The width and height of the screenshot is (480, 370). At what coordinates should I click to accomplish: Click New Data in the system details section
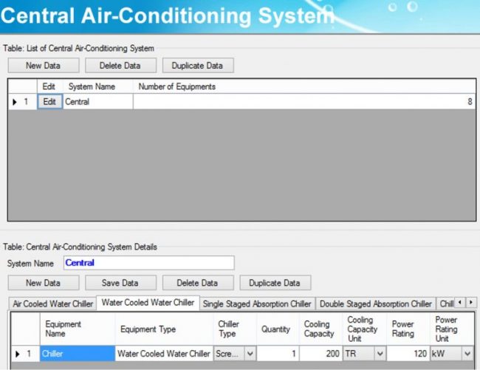coord(43,283)
